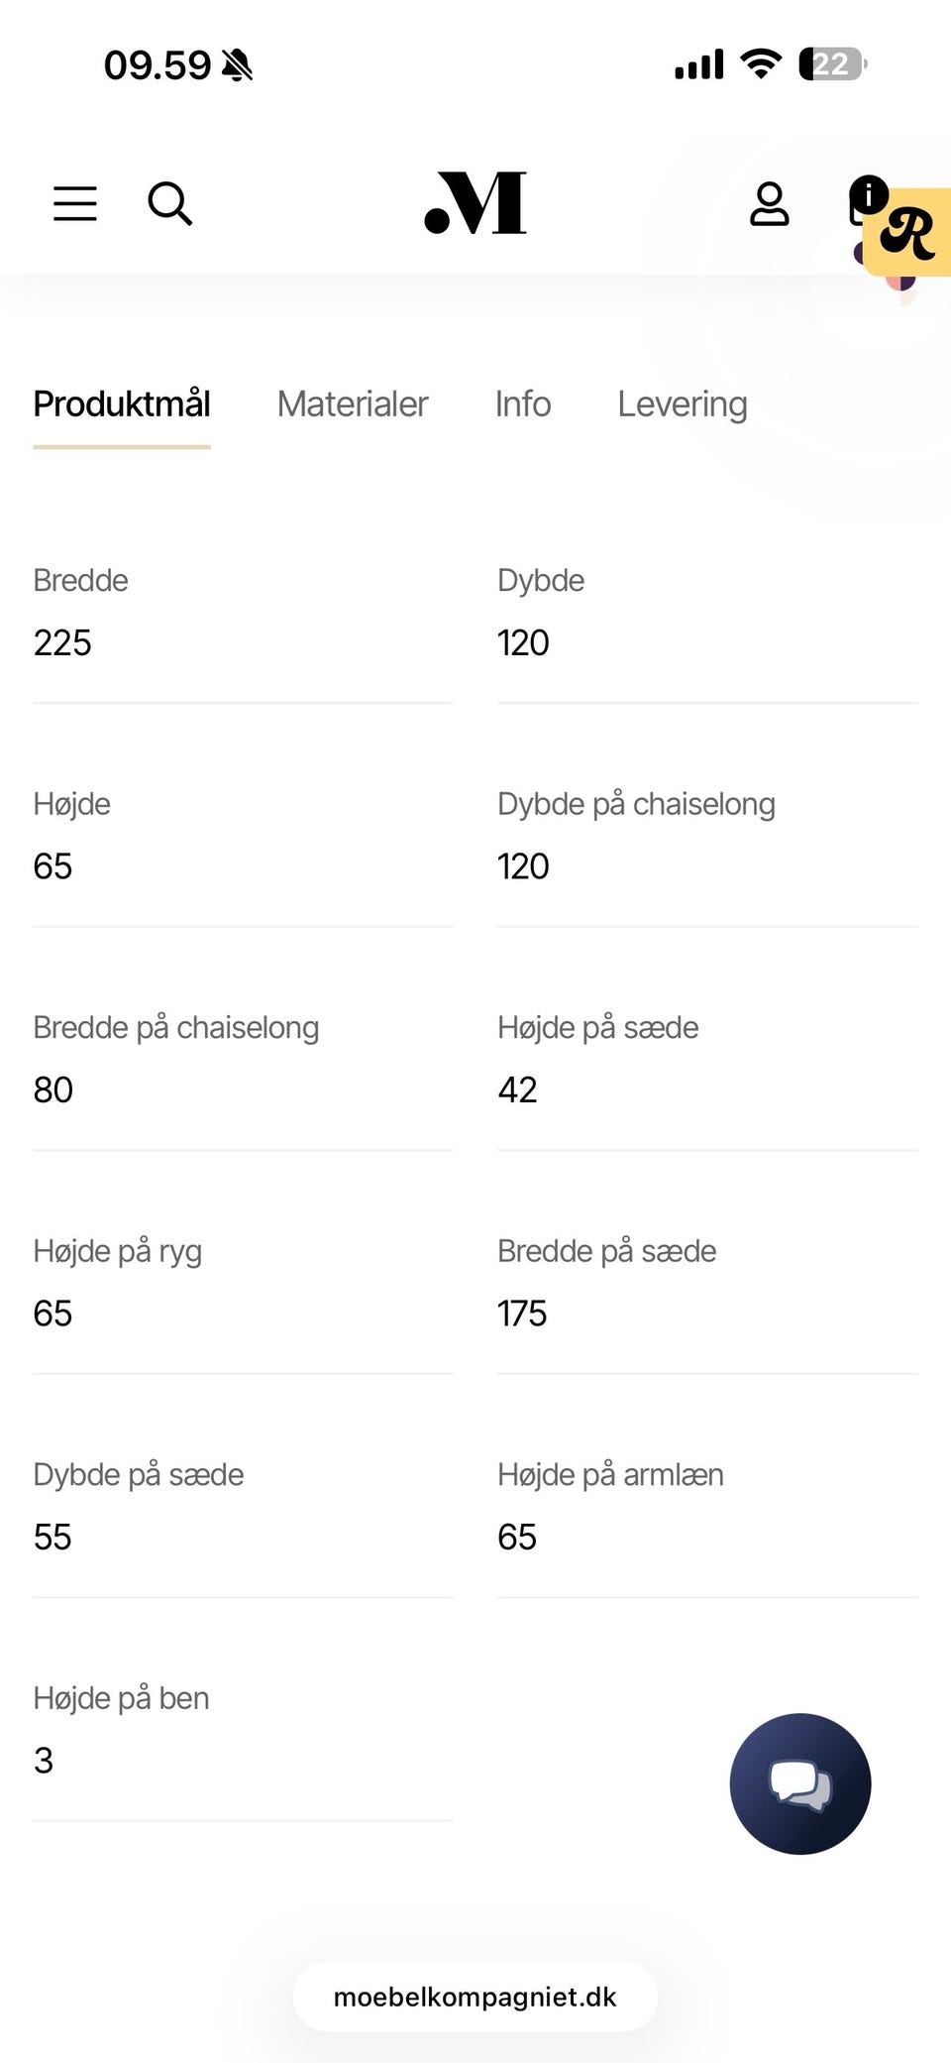Image resolution: width=951 pixels, height=2063 pixels.
Task: Tap the black info circle icon
Action: (868, 194)
